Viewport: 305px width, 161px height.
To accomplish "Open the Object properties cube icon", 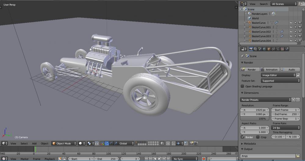I will click(x=269, y=49).
